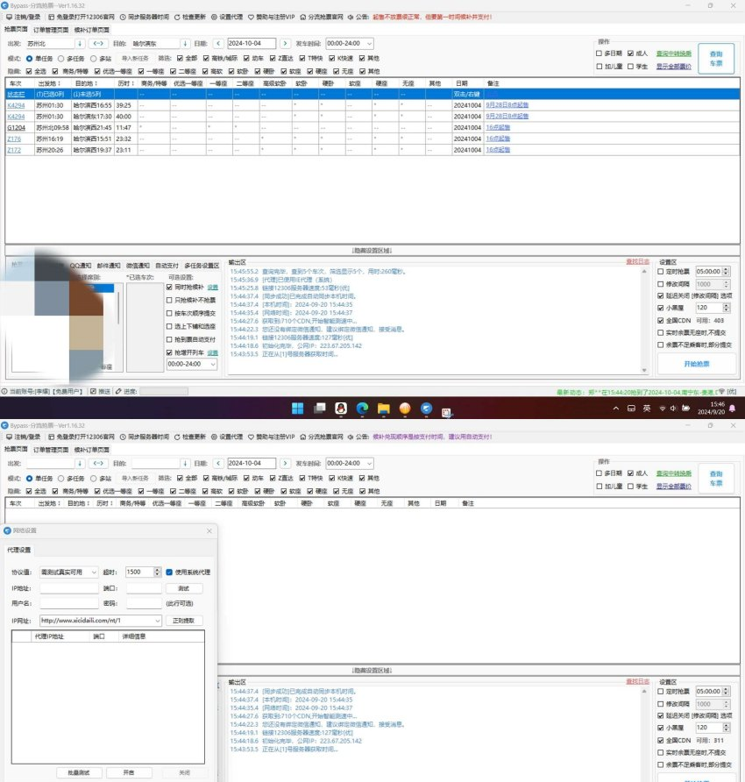Select the 自动支付 tab
The image size is (745, 782).
[x=167, y=264]
